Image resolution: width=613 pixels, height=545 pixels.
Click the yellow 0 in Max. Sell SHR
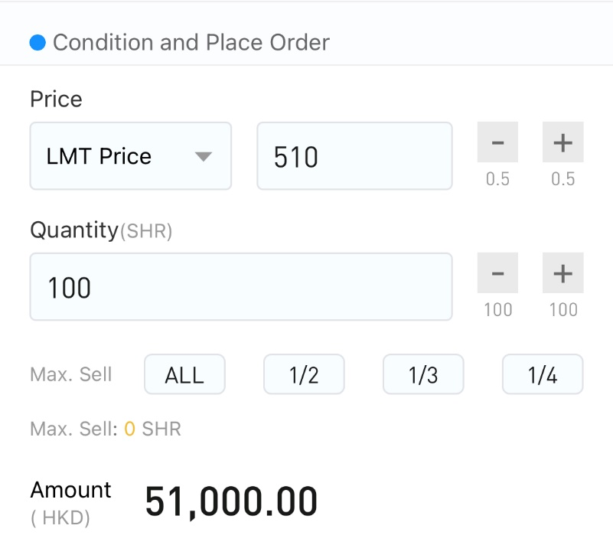click(130, 429)
